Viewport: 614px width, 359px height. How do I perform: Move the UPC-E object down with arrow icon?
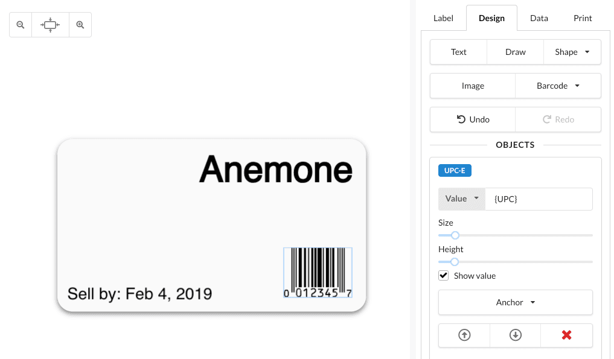pyautogui.click(x=515, y=335)
